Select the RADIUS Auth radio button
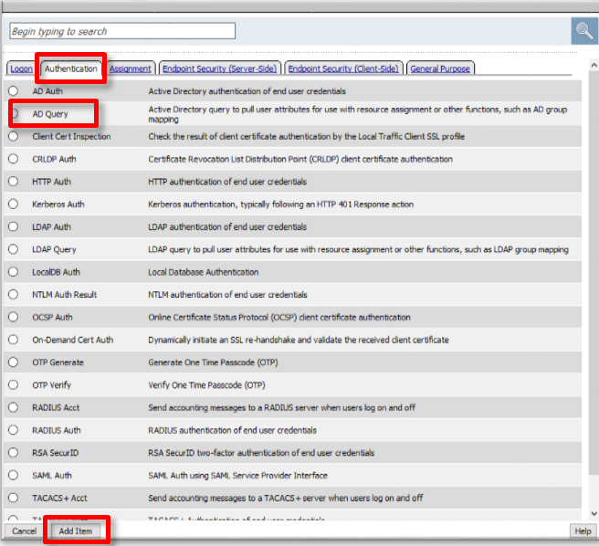Viewport: 599px width, 546px height. [14, 430]
